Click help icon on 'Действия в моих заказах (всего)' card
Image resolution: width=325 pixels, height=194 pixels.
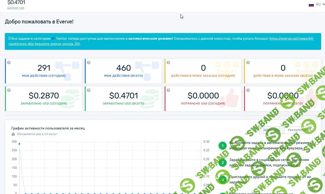(x=248, y=63)
